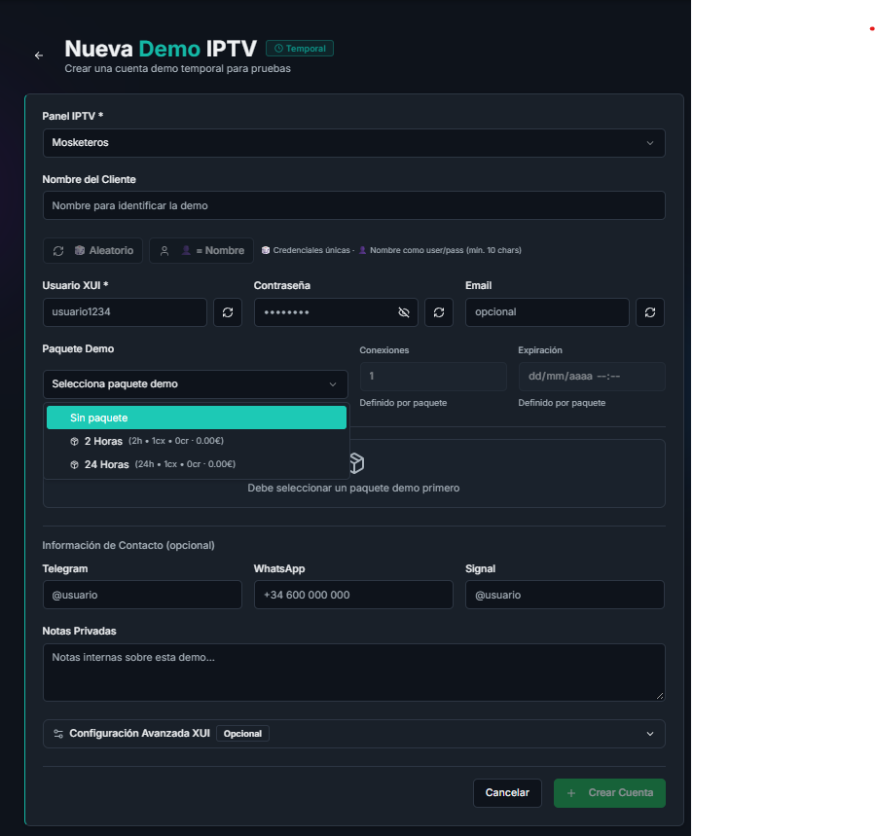876x836 pixels.
Task: Click 'Definido por paquete' under Conexiones
Action: point(403,403)
